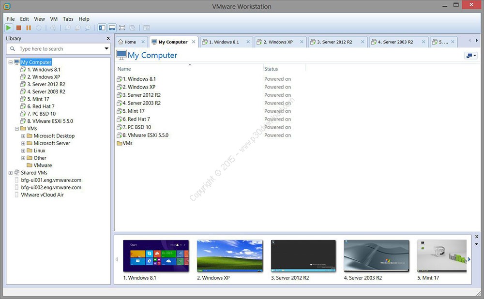Collapse the My Computer tree node
Viewport: 484px width, 299px height.
[11, 62]
